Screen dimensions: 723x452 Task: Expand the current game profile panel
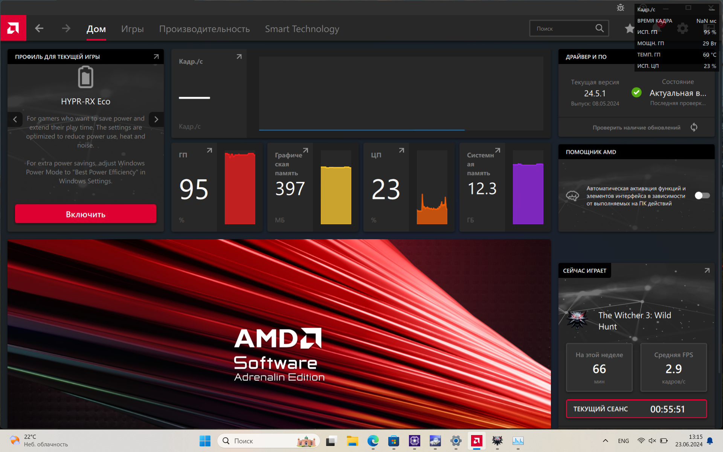point(156,56)
